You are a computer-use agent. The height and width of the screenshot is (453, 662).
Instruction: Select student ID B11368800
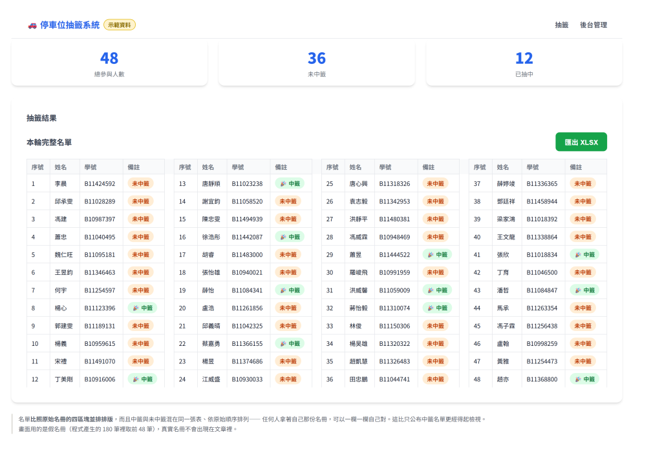point(542,379)
